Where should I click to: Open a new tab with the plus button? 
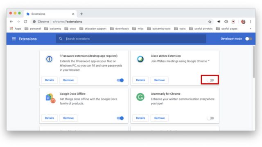(x=81, y=14)
